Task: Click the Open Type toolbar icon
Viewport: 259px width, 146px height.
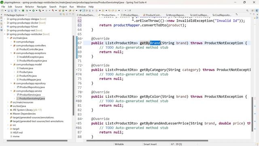Action: pos(70,11)
